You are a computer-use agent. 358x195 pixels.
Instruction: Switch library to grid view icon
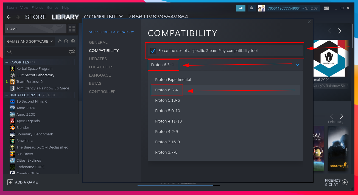(x=72, y=29)
